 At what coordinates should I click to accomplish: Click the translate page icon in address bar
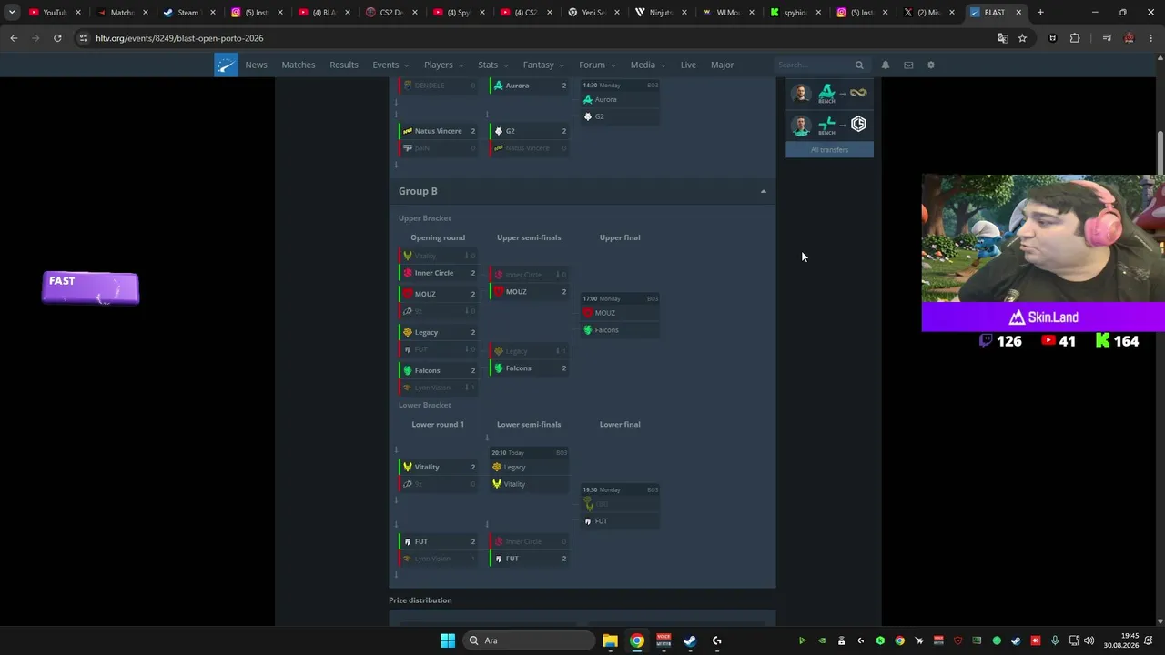point(1002,38)
